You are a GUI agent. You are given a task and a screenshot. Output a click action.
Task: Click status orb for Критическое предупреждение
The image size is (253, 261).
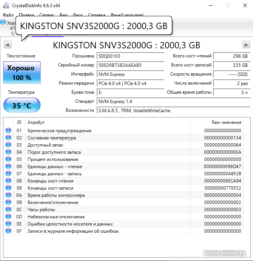[x=8, y=130]
